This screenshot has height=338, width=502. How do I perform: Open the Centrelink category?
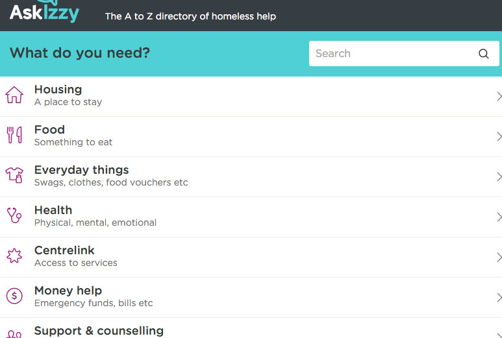pyautogui.click(x=251, y=258)
